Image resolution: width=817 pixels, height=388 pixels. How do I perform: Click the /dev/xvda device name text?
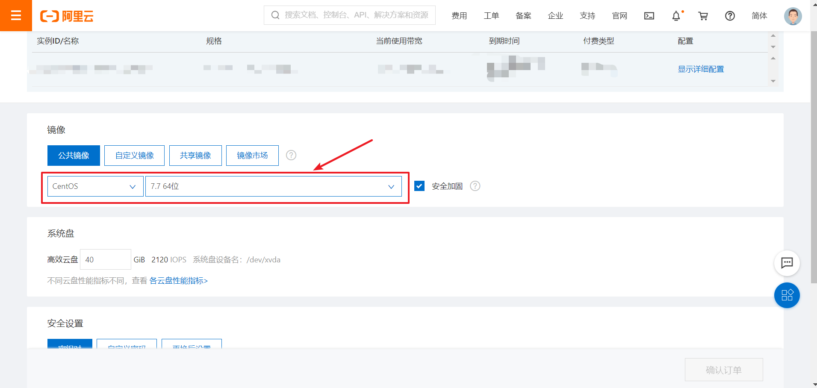click(263, 260)
